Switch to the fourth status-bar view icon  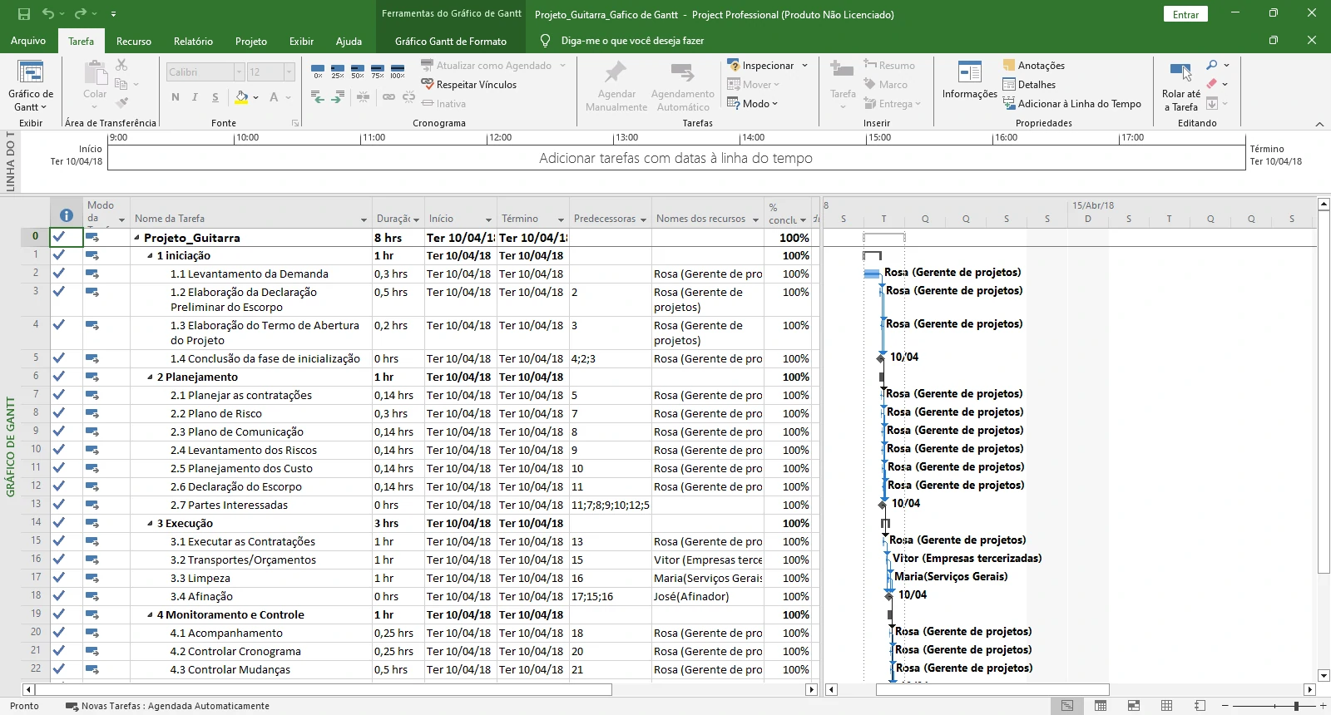click(x=1167, y=706)
